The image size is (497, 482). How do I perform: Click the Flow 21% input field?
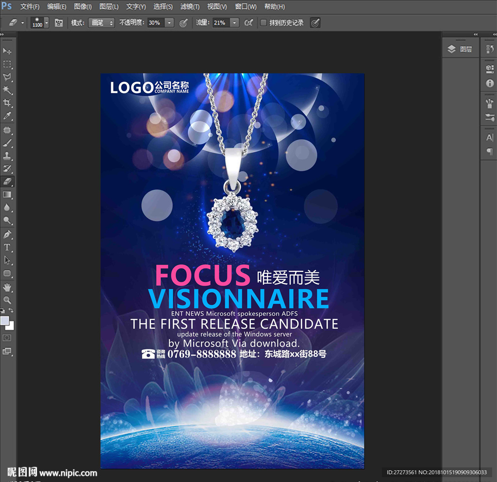pos(221,22)
